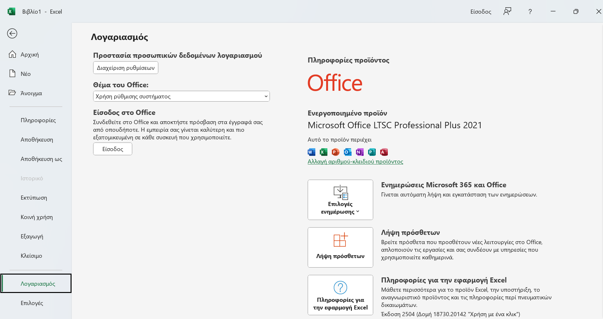603x319 pixels.
Task: Click the question mark help icon
Action: 530,11
